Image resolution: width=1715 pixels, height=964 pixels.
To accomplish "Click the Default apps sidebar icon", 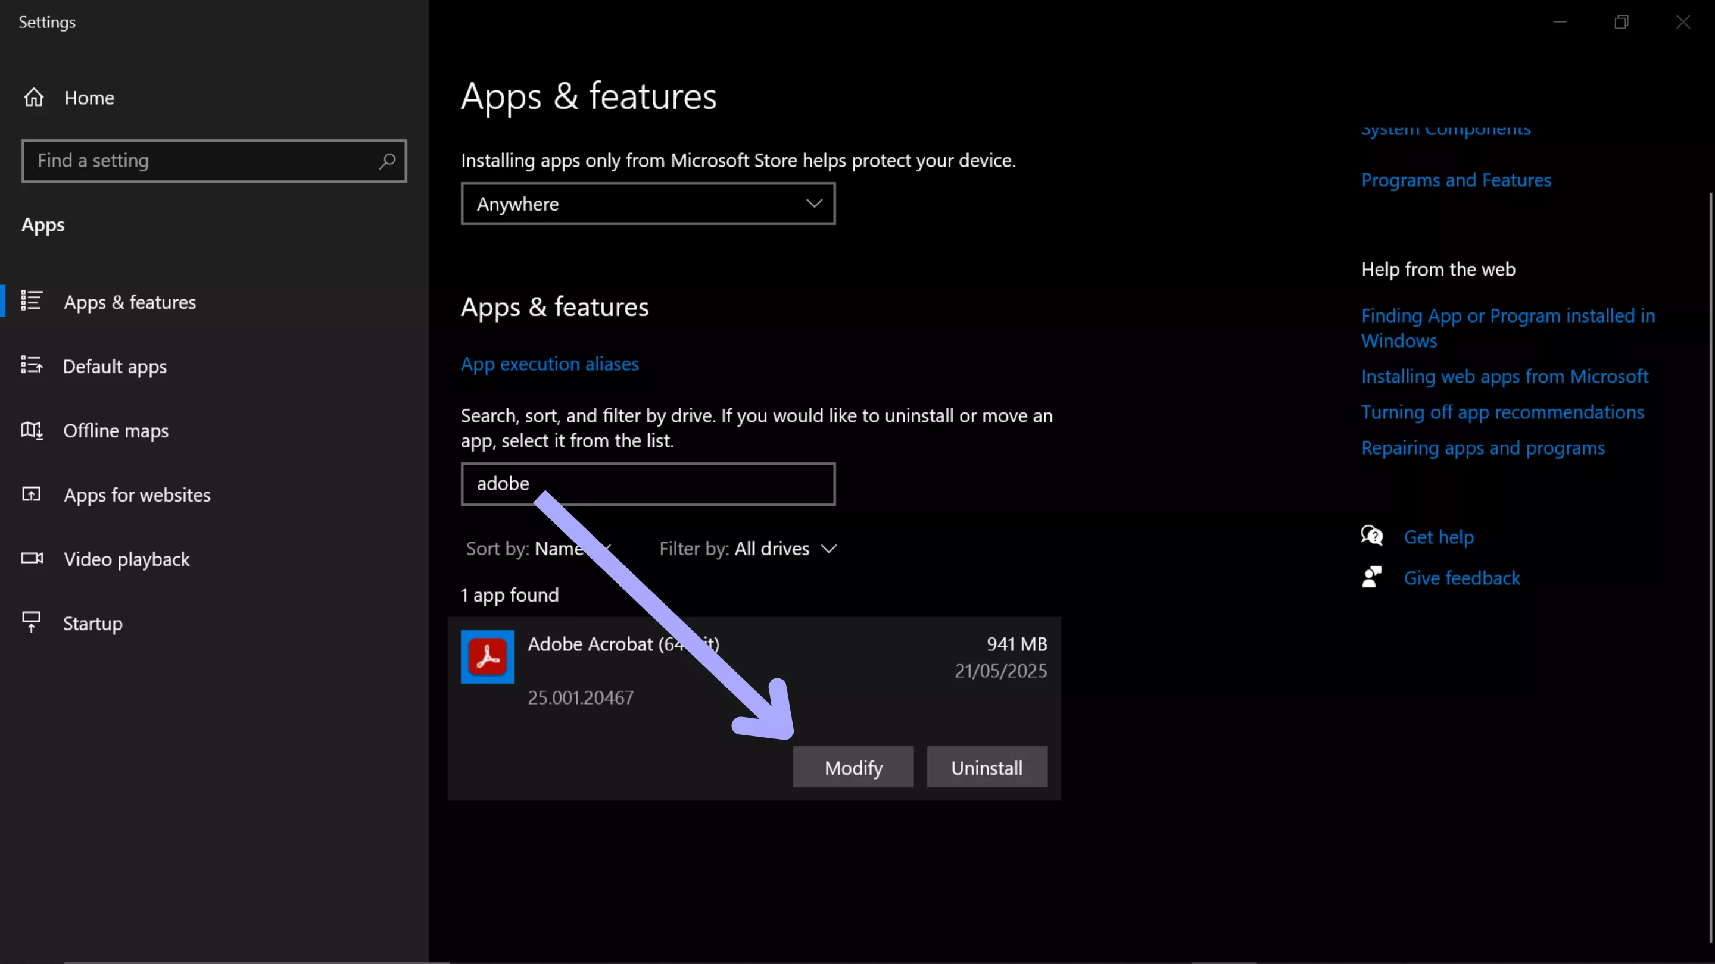I will [32, 365].
